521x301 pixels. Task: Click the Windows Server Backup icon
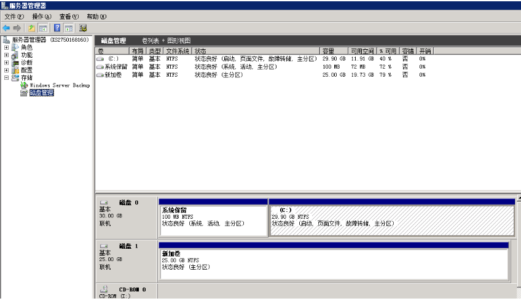point(24,85)
